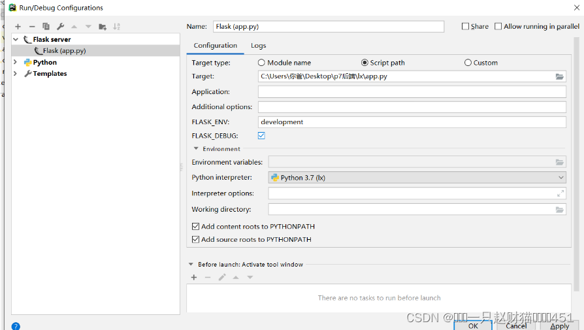Image resolution: width=584 pixels, height=330 pixels.
Task: Create new folder for configurations
Action: point(103,26)
